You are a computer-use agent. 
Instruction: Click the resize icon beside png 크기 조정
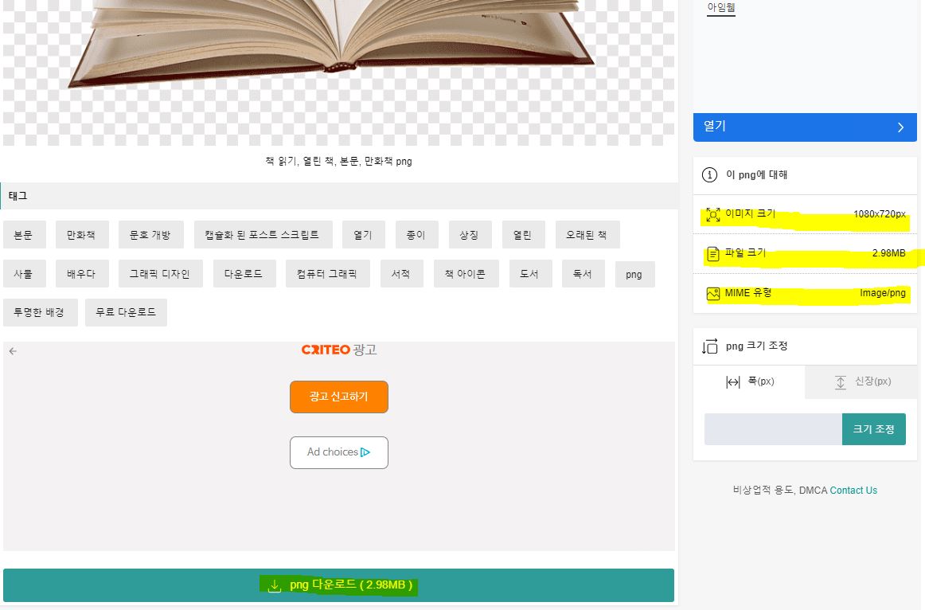point(710,346)
